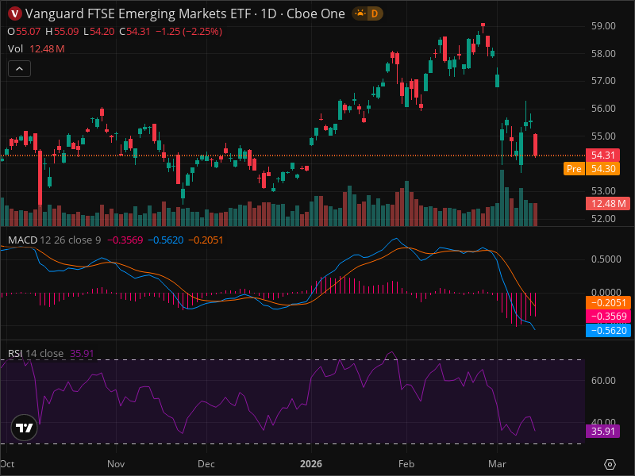Click the 53.00 price axis label
Screen dimensions: 635x476
[x=603, y=190]
